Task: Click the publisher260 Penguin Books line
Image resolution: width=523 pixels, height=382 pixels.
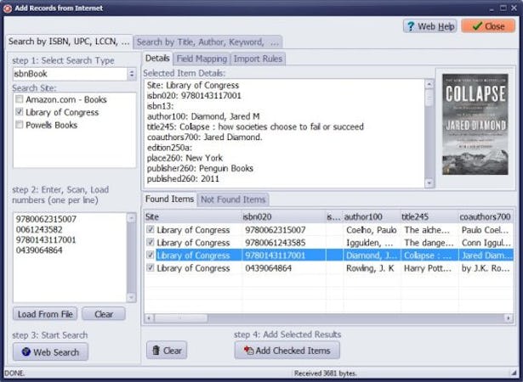Action: pos(200,169)
